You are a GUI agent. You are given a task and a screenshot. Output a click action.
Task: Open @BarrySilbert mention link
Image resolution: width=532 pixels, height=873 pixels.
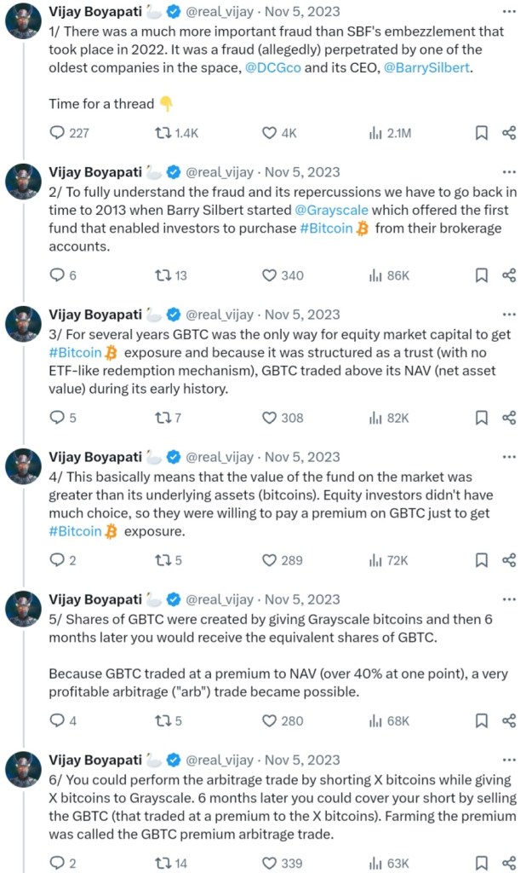(427, 68)
